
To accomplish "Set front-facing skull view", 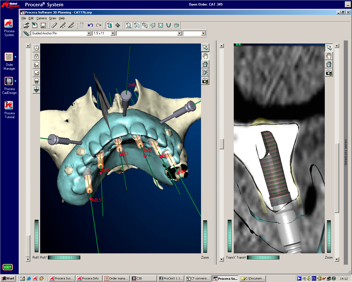I will coord(37,81).
